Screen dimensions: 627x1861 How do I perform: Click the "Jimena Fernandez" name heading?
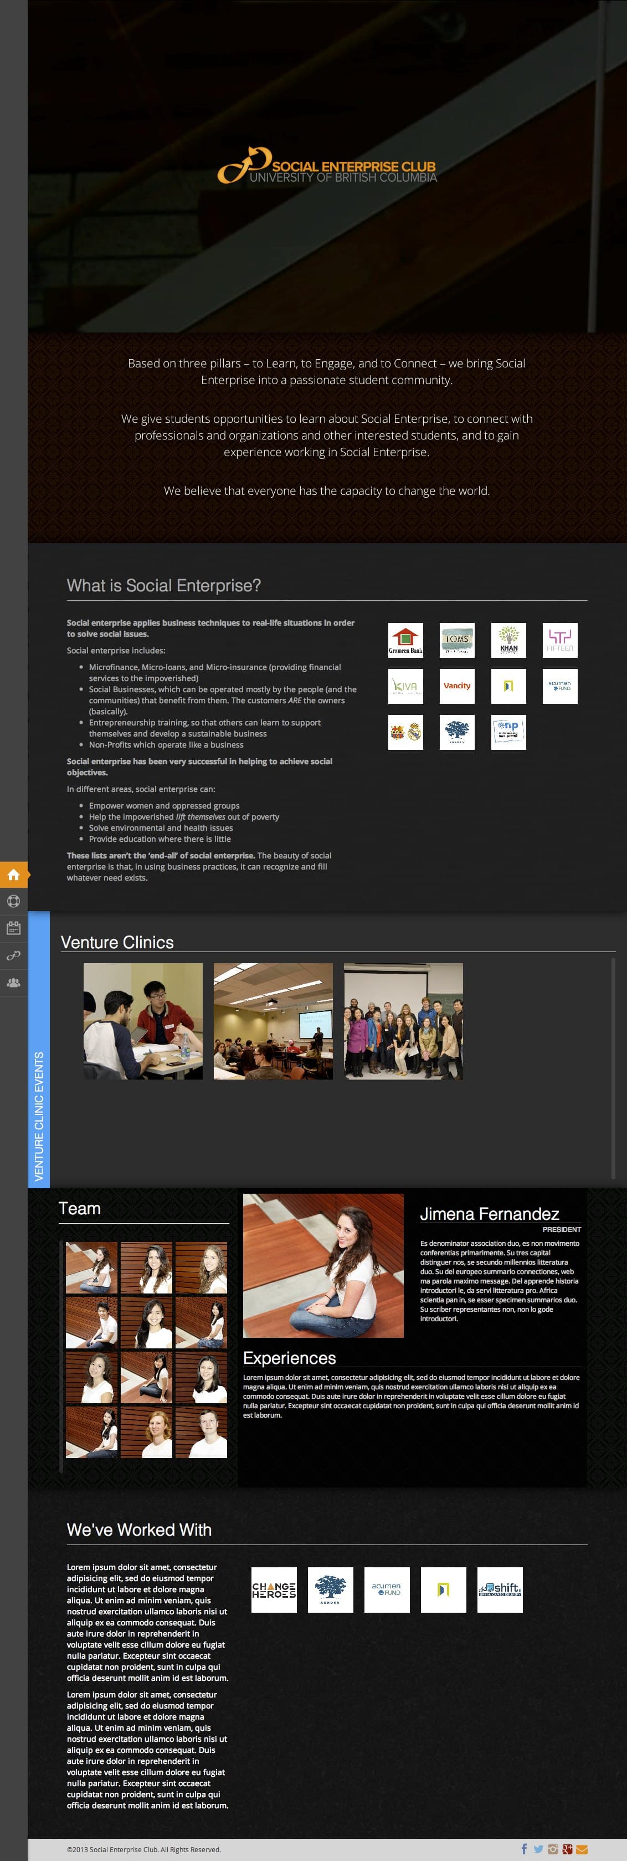pos(490,1214)
